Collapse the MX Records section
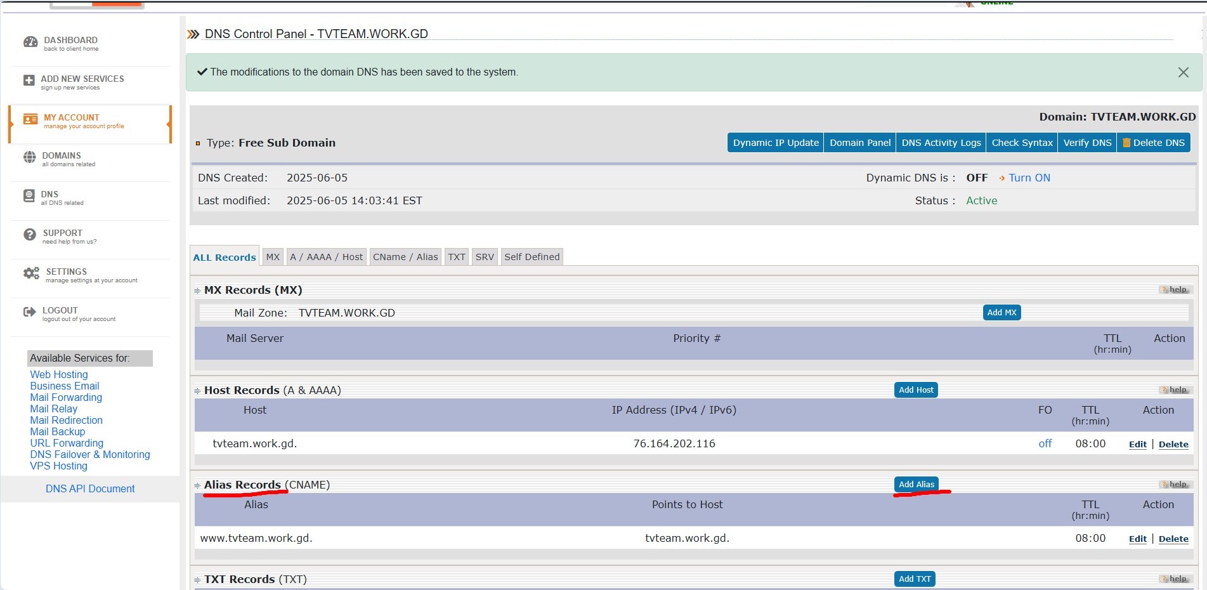Screen dimensions: 1207x590 click(197, 291)
